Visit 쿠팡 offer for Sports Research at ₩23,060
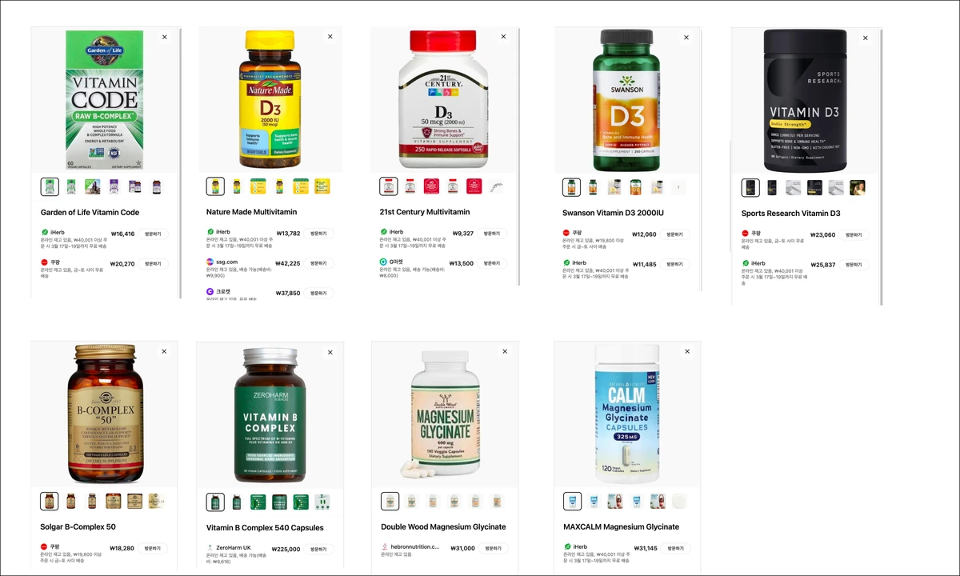 (854, 235)
